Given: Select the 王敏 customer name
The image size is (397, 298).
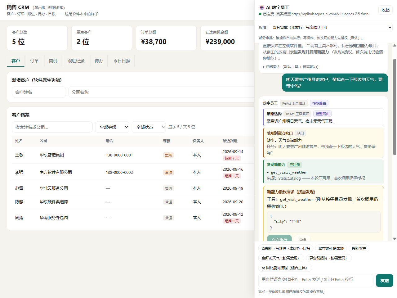Looking at the screenshot, I should point(19,155).
